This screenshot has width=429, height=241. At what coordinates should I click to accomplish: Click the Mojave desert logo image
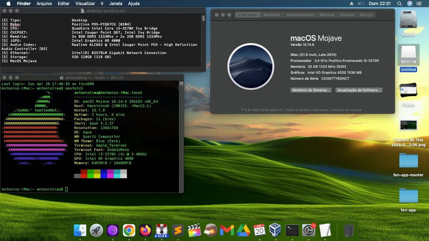(251, 66)
